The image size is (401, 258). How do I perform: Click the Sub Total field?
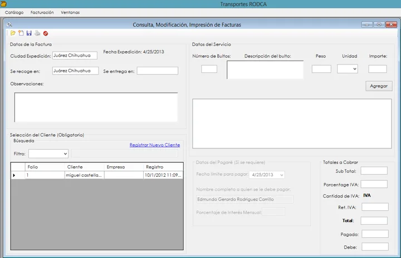tap(374, 171)
